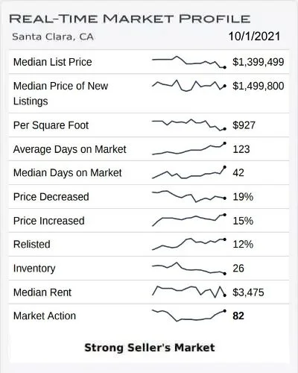The image size is (298, 373).
Task: Click the Santa Clara, CA location label
Action: coord(53,37)
